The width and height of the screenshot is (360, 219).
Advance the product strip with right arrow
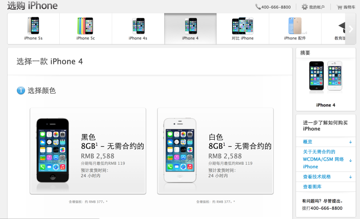point(351,29)
